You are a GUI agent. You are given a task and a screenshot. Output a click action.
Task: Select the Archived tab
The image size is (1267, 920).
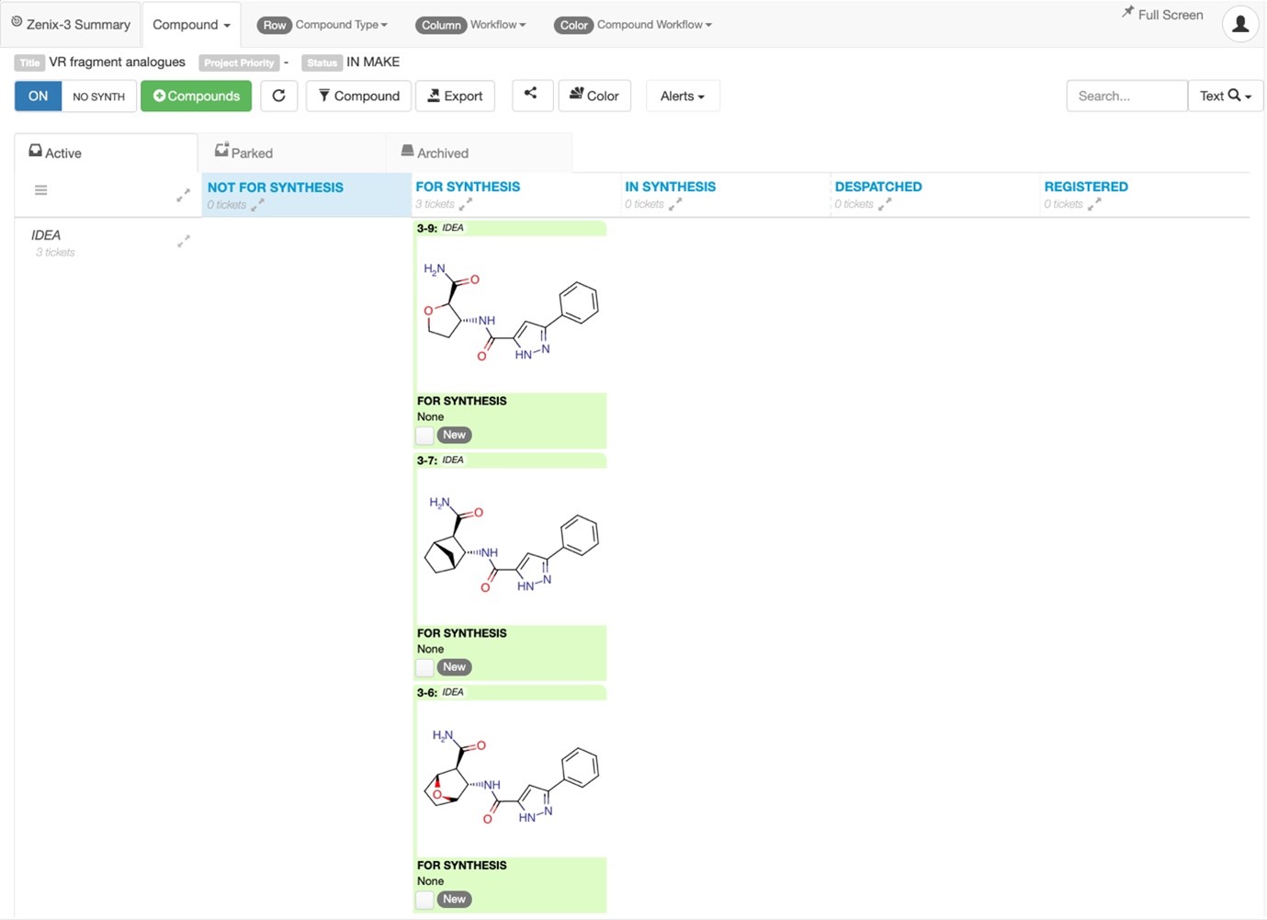tap(479, 153)
